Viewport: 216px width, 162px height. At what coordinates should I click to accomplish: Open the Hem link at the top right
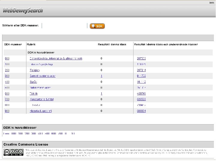(212, 3)
